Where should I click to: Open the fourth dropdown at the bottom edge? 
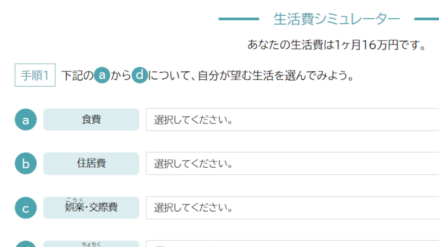291,244
